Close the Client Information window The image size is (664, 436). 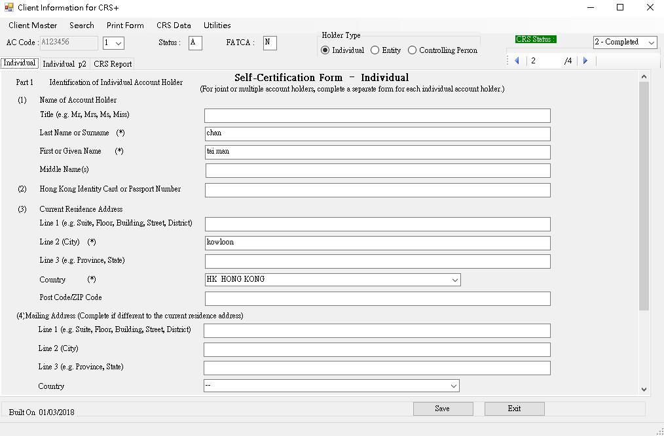(x=650, y=8)
